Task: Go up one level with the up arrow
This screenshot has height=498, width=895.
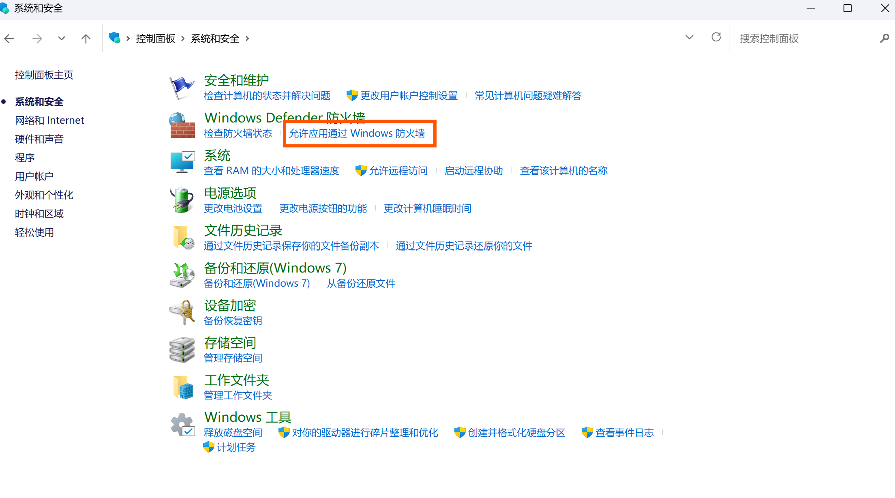Action: click(86, 39)
